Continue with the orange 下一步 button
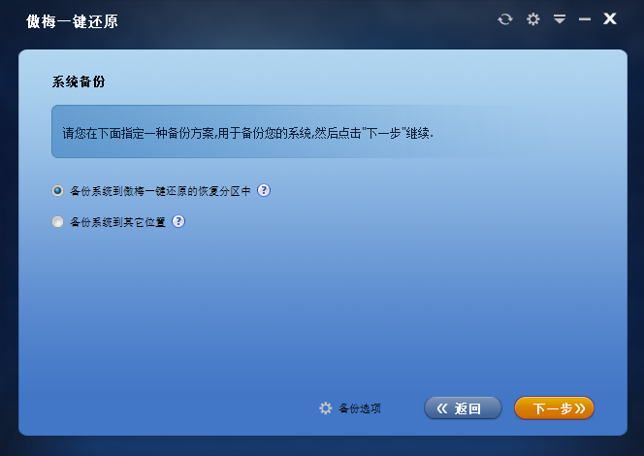Viewport: 644px width, 456px height. [x=554, y=407]
